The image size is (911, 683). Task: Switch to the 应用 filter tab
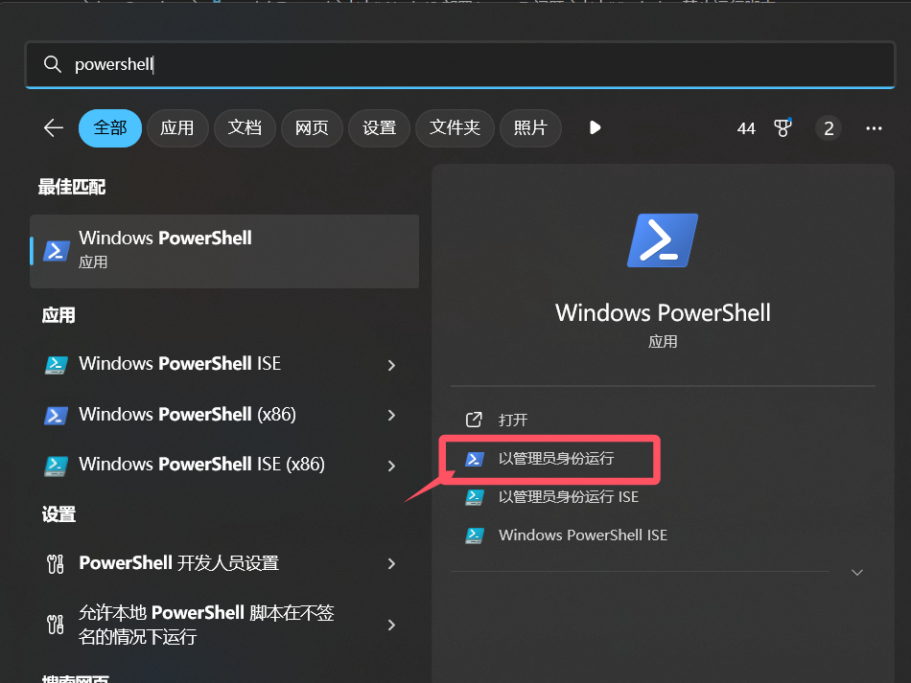[x=177, y=127]
